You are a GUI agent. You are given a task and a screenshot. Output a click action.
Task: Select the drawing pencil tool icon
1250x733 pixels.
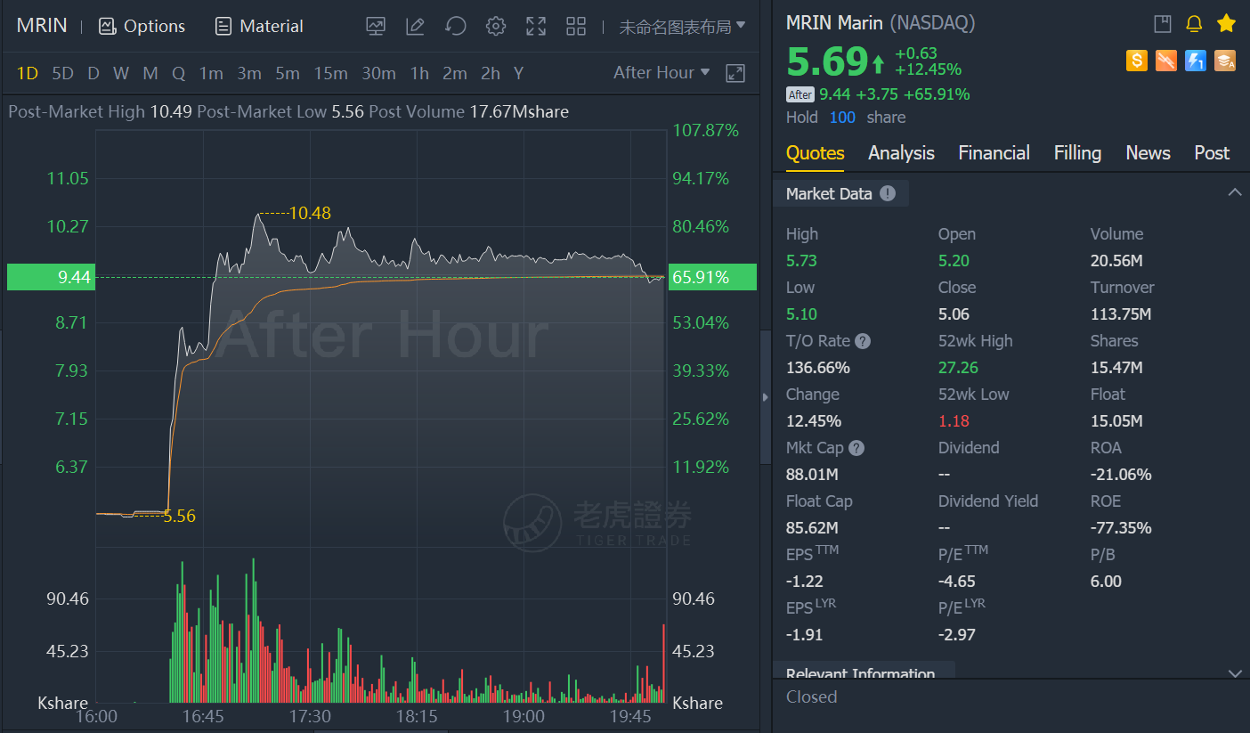coord(415,26)
